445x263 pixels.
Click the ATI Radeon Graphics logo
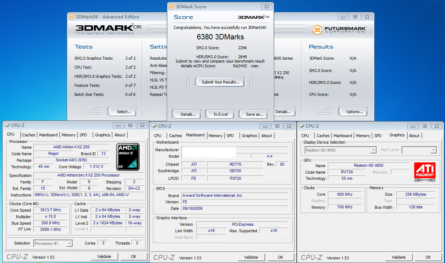(x=425, y=172)
